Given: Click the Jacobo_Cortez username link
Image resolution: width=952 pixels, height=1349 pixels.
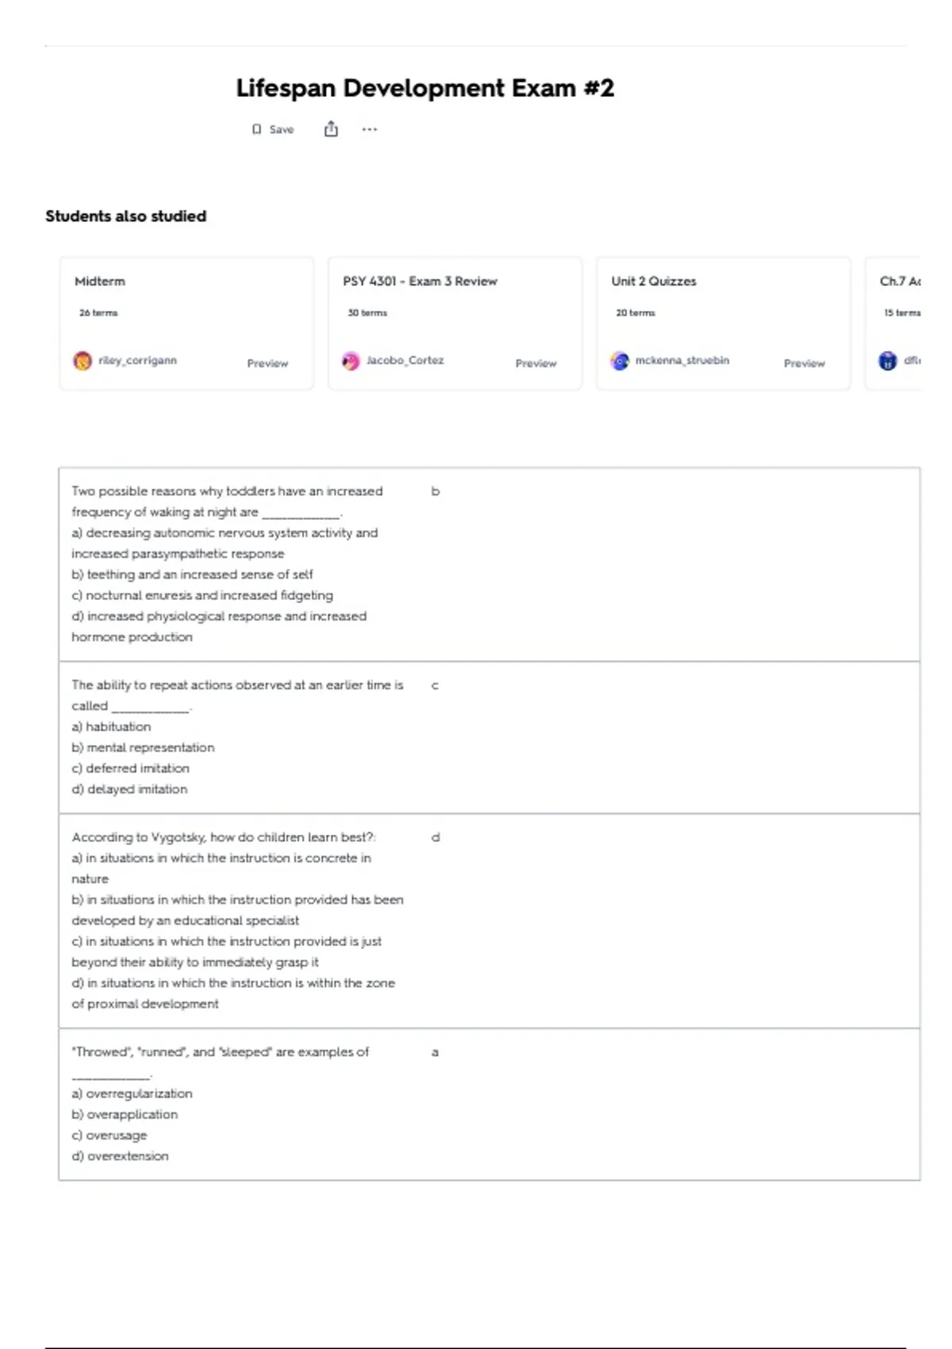Looking at the screenshot, I should coord(405,360).
